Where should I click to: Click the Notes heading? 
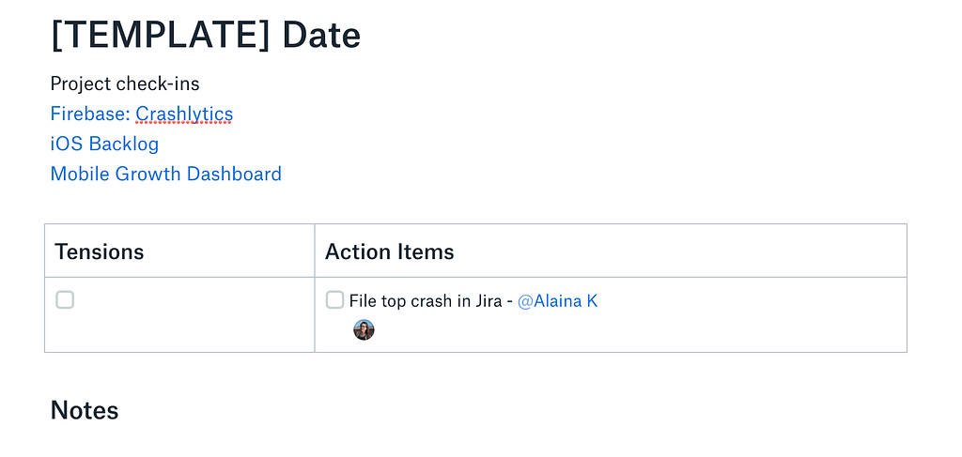point(85,410)
